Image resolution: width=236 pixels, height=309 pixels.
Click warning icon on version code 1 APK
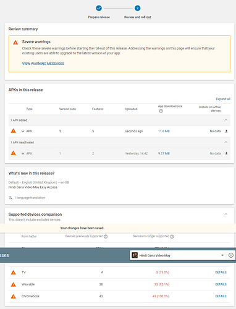coord(14,153)
